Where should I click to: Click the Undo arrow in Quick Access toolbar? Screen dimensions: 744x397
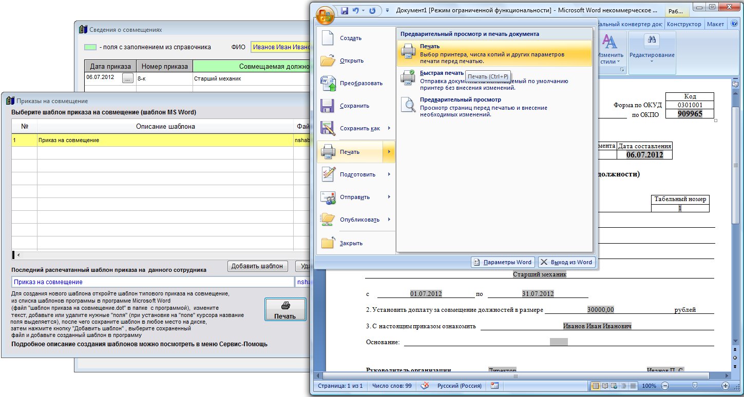pyautogui.click(x=355, y=11)
